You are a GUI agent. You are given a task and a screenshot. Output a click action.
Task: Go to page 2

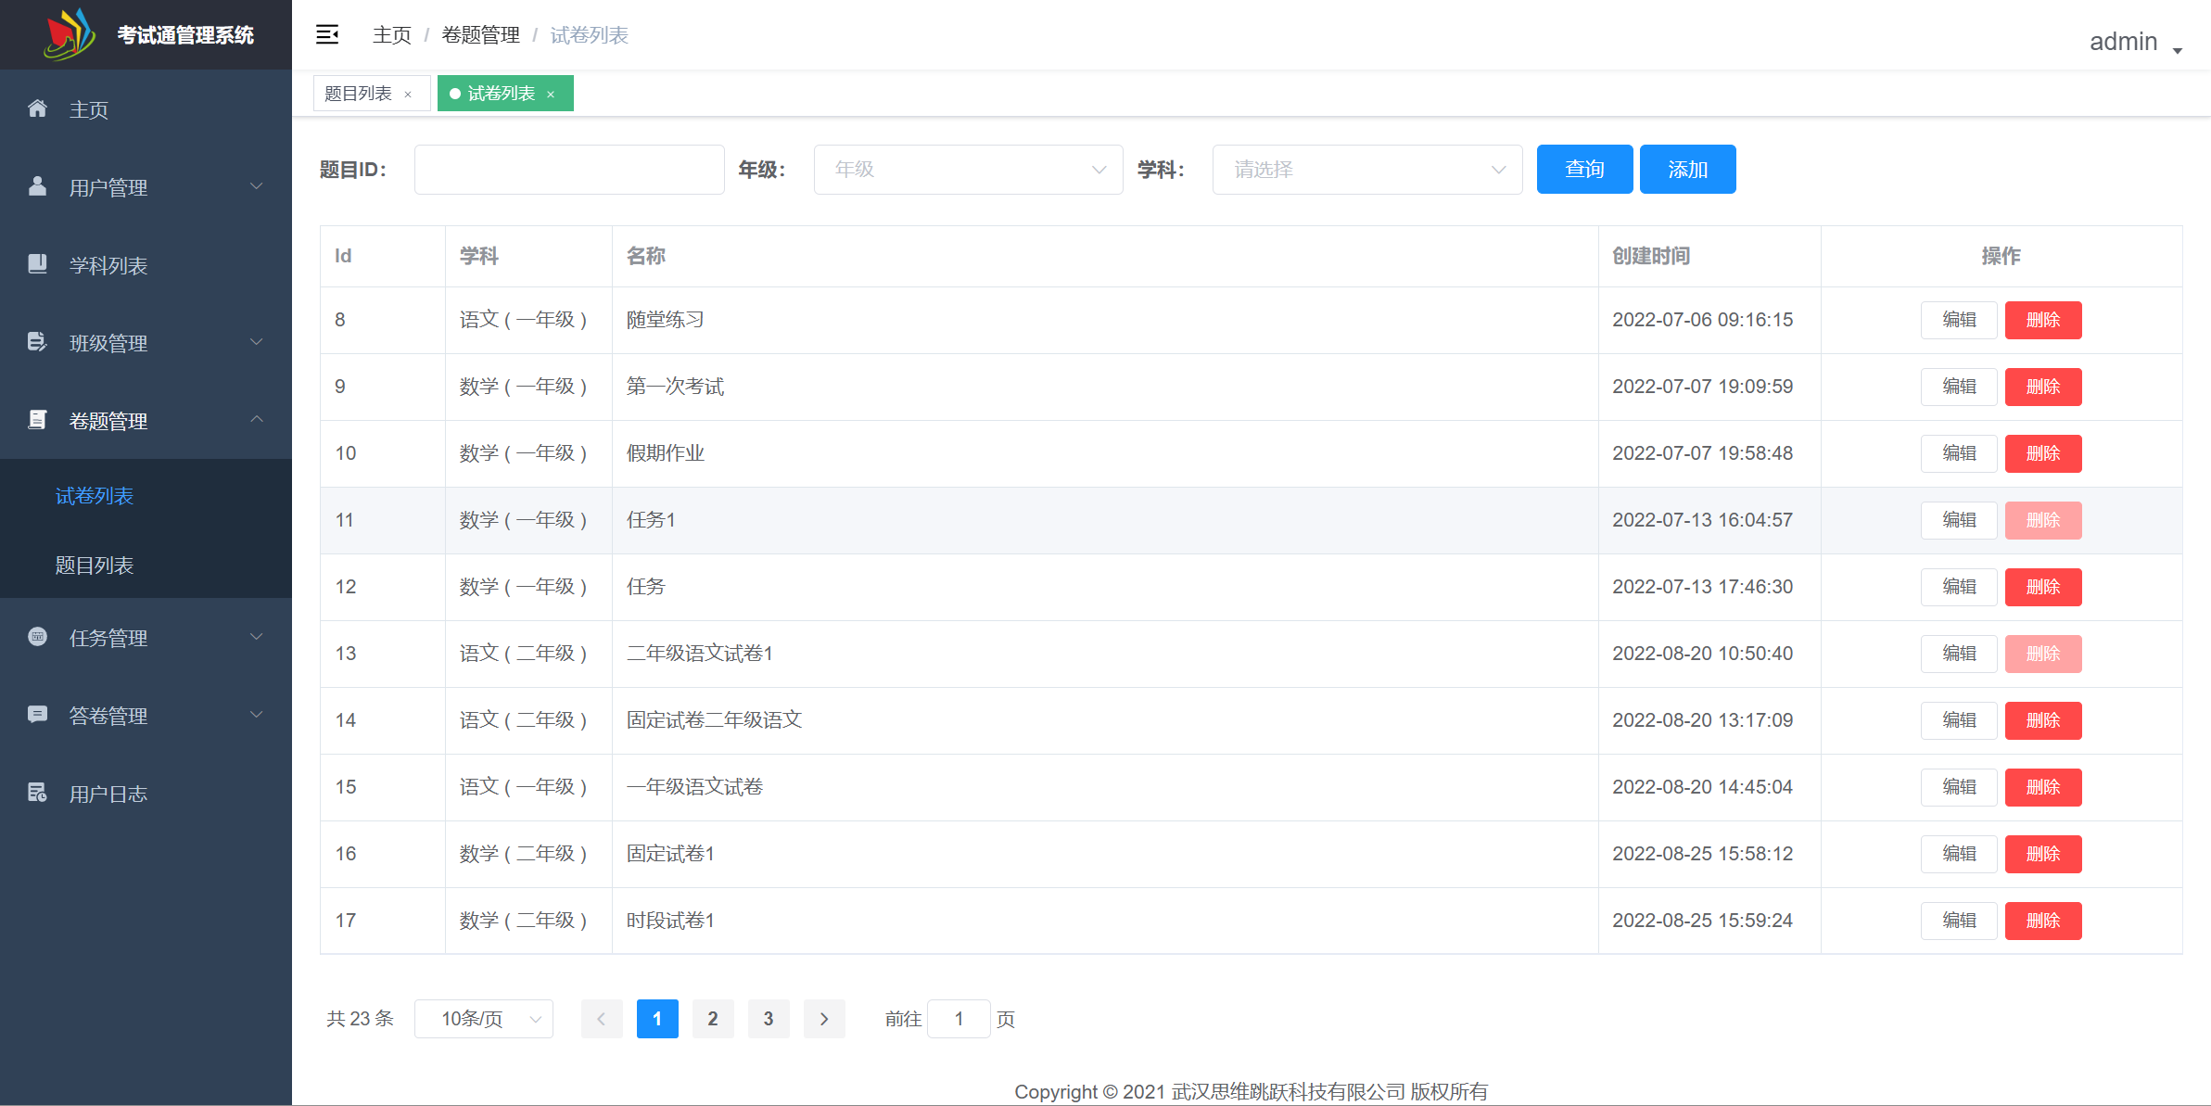coord(713,1019)
